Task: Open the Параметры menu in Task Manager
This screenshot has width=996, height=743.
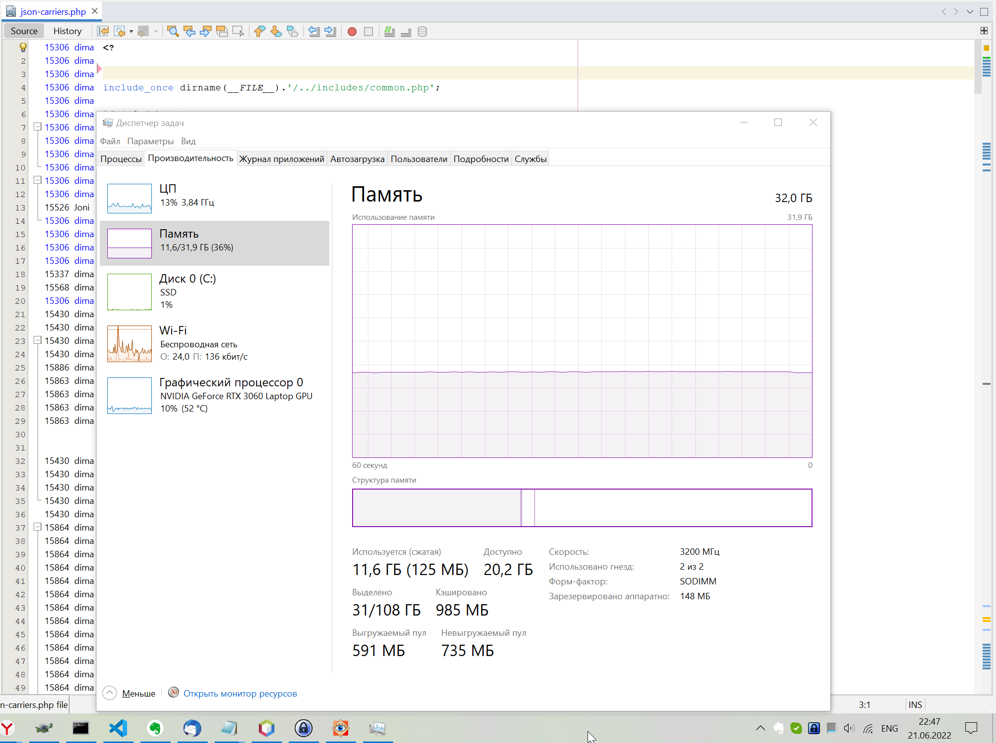Action: pyautogui.click(x=150, y=141)
